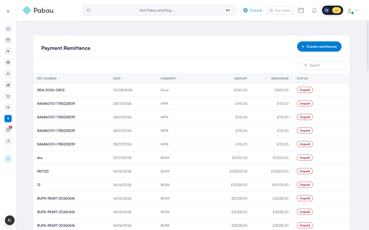Open the magic wand sidebar icon
The height and width of the screenshot is (230, 369).
(x=8, y=141)
